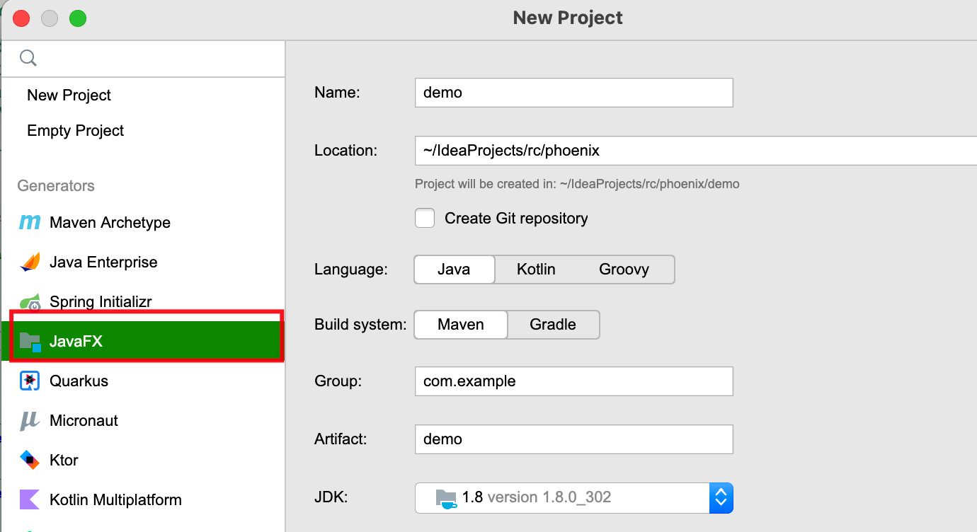Click the JDK folder icon in dropdown
This screenshot has height=532, width=977.
[x=446, y=498]
